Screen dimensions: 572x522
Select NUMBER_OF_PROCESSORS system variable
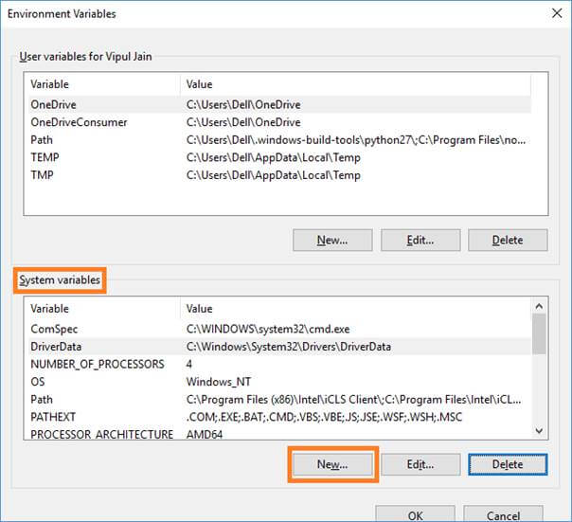point(280,364)
